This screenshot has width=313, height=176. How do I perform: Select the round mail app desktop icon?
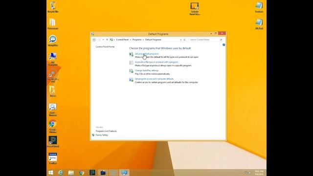coord(53,41)
